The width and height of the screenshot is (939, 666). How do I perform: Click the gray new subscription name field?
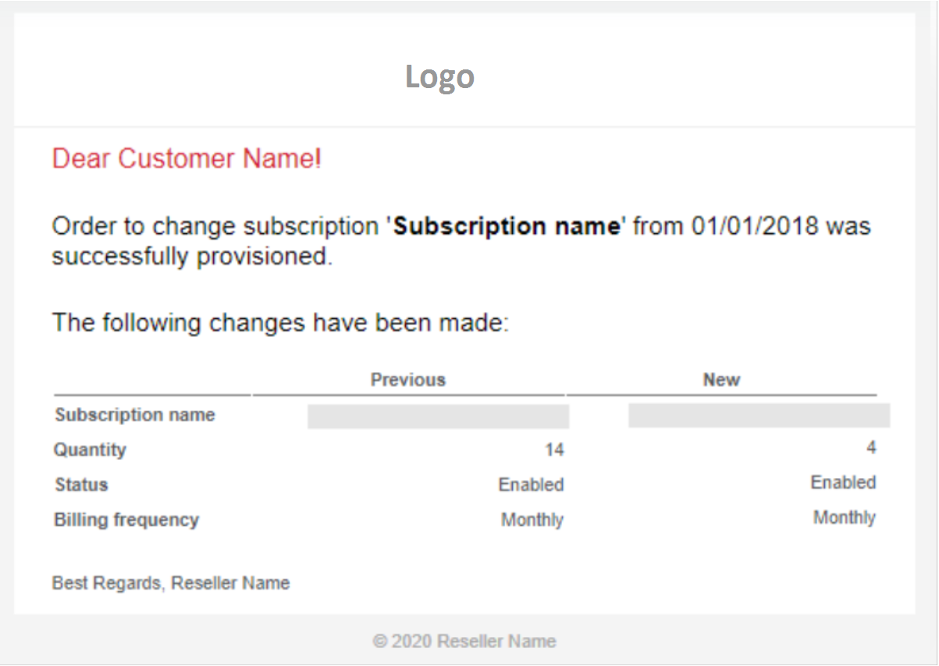[759, 416]
